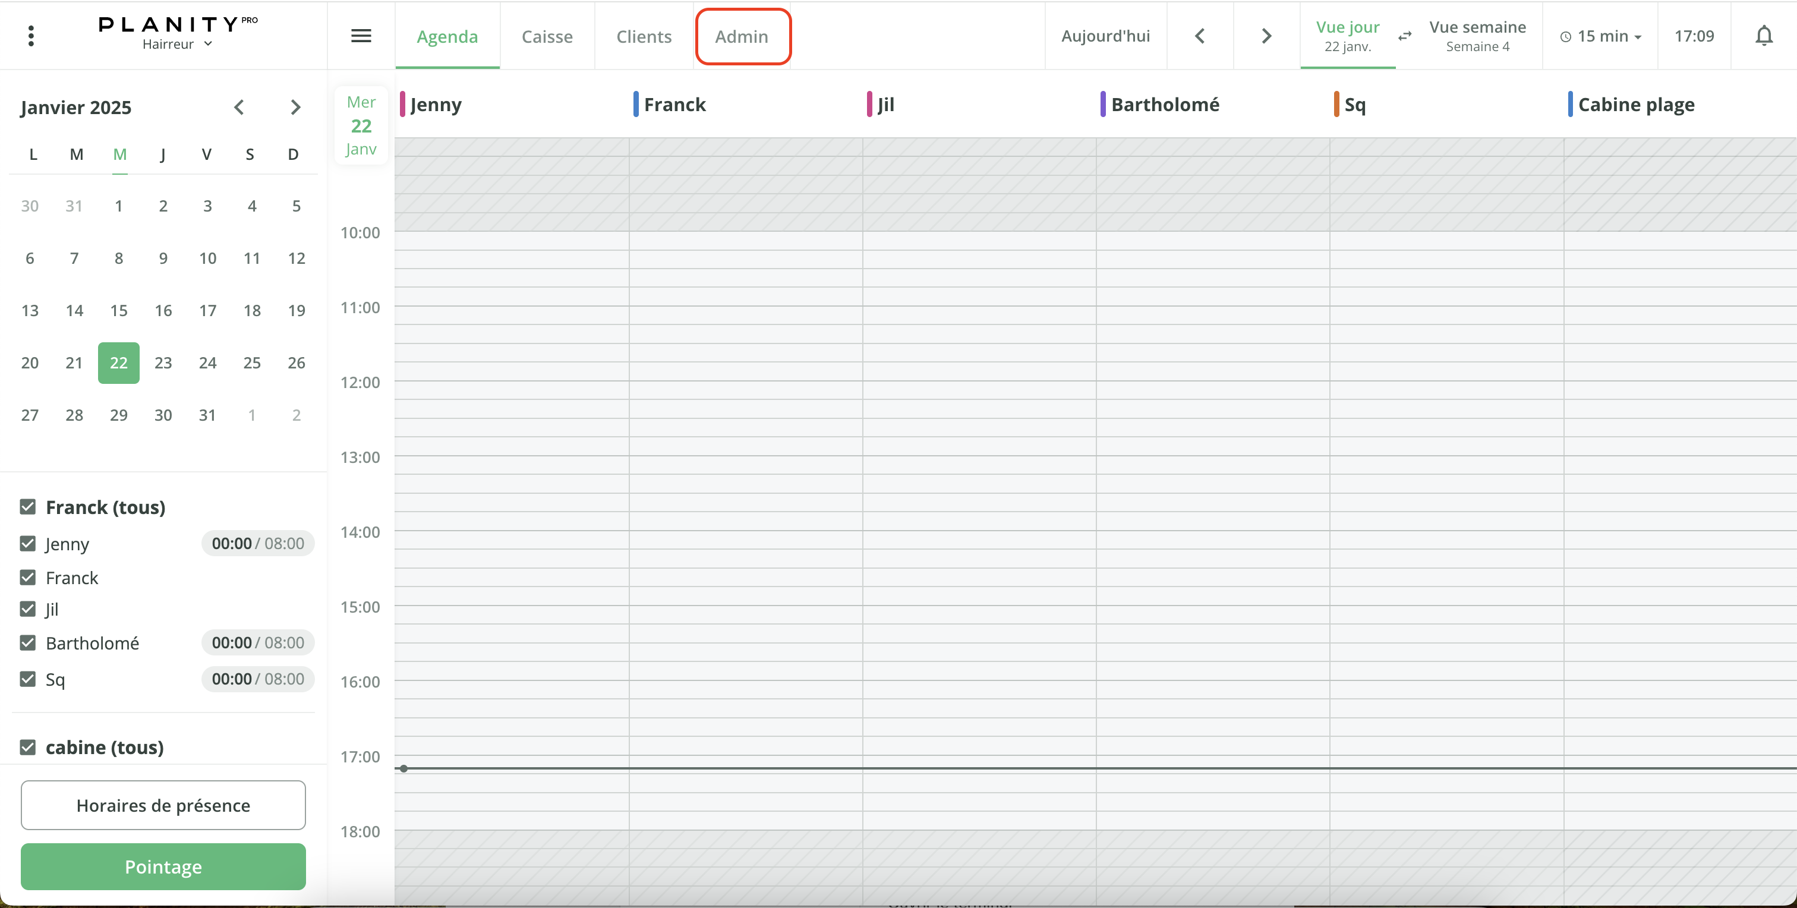Open the three-dot vertical menu
This screenshot has width=1797, height=908.
click(31, 36)
